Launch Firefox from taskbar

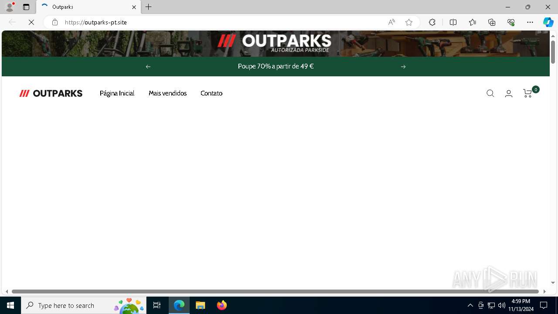(x=222, y=305)
